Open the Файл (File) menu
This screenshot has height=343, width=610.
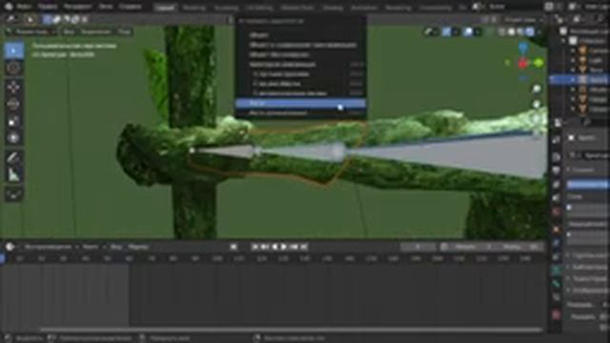coord(24,7)
